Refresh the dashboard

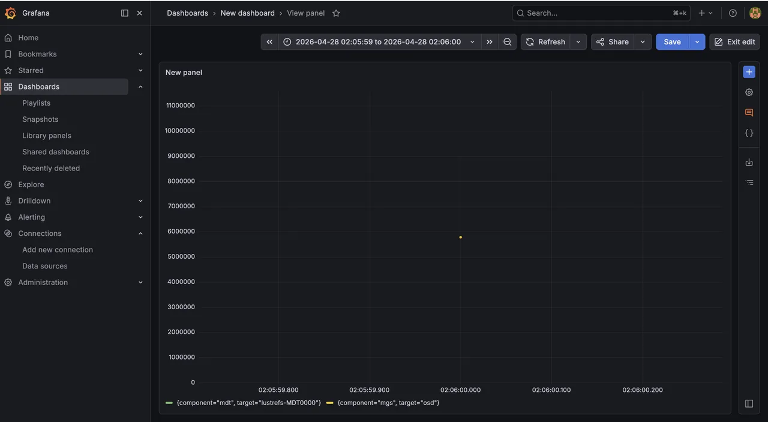pos(545,41)
